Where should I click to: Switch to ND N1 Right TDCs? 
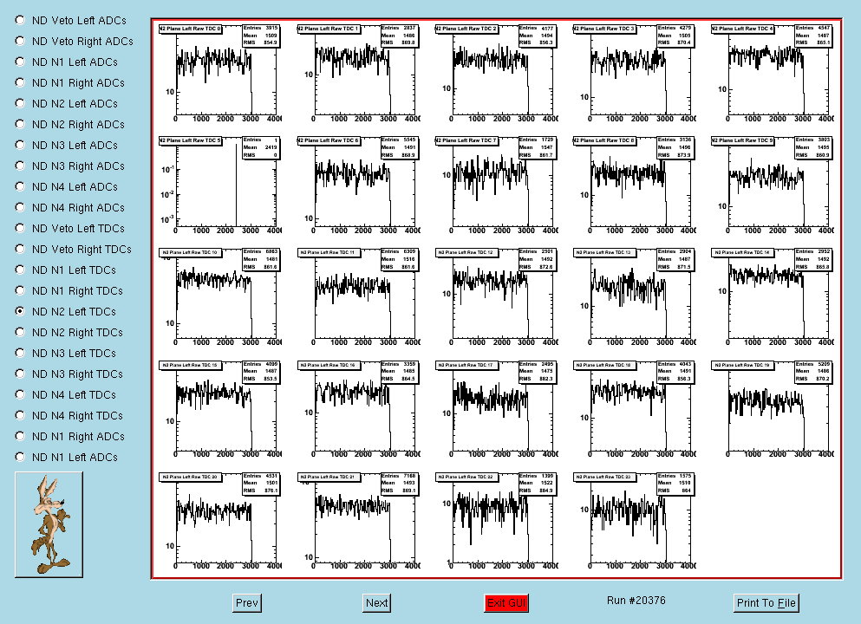pos(20,291)
